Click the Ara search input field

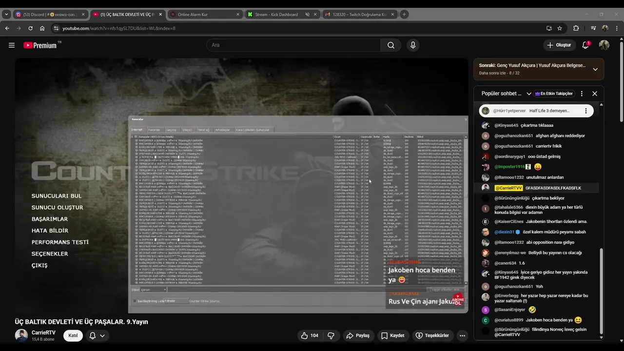point(293,45)
